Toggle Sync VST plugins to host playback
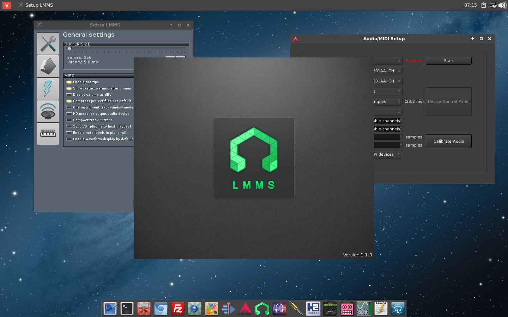Screen dimensions: 508x317 [x=69, y=126]
